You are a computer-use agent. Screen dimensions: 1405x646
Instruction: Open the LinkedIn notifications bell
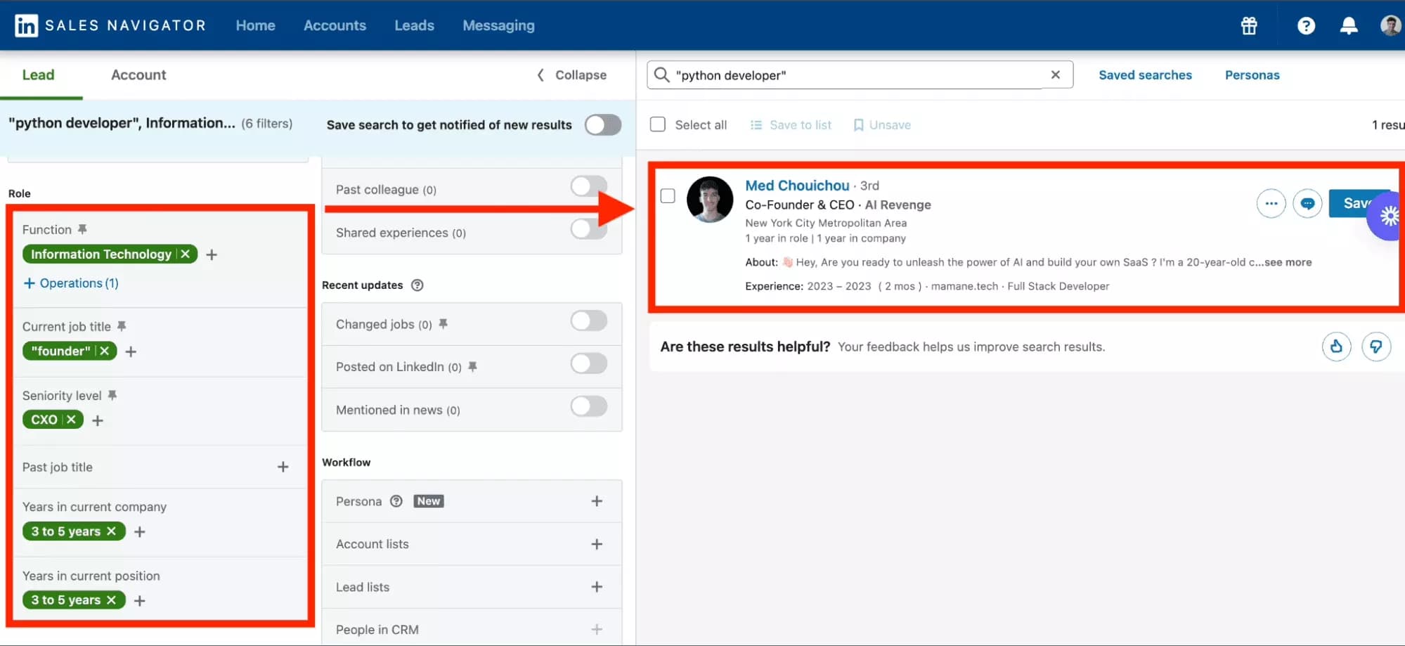(1348, 25)
